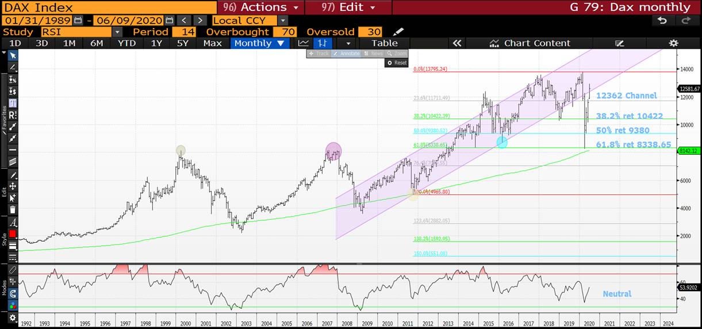The image size is (702, 329).
Task: Select the price change ($) measure tool
Action: point(13,91)
